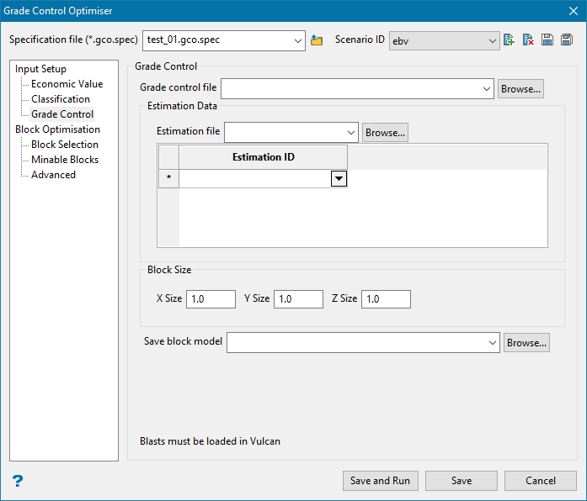Open the Scenario ID dropdown
Image resolution: width=587 pixels, height=501 pixels.
click(x=493, y=40)
